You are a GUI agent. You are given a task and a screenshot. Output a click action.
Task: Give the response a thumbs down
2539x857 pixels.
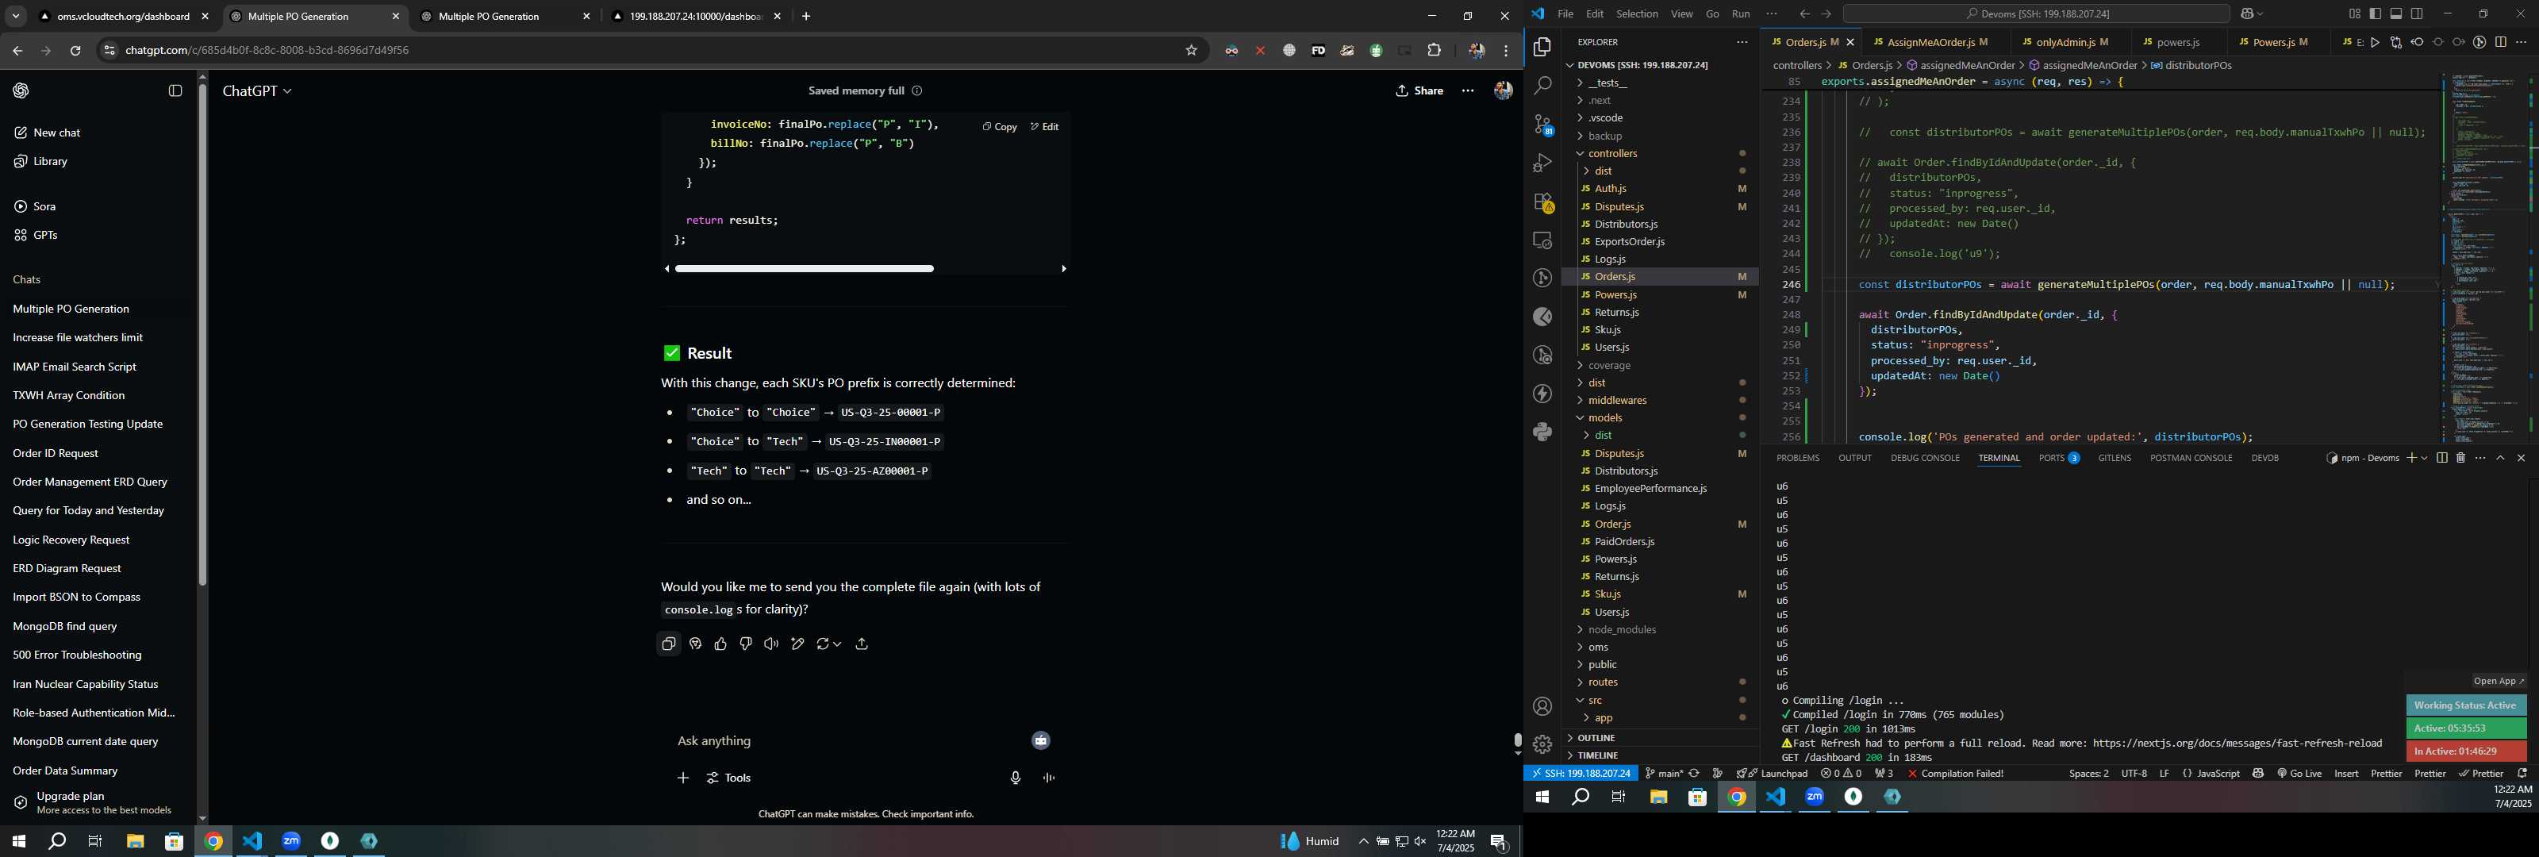[x=746, y=644]
